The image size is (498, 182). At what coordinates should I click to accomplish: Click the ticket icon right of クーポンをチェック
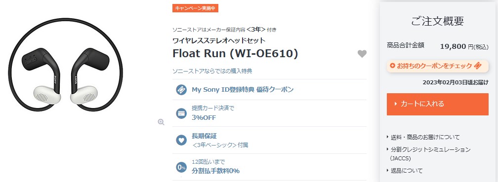(478, 66)
